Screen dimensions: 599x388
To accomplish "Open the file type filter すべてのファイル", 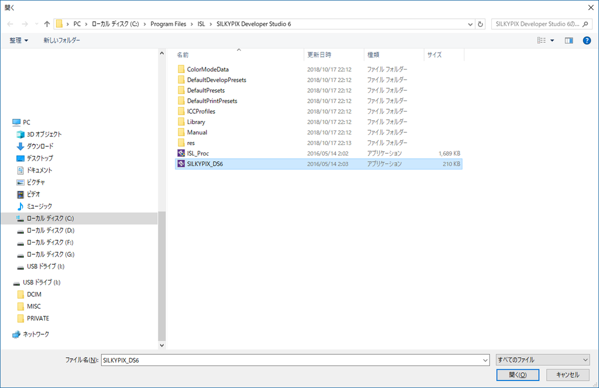I will click(543, 360).
